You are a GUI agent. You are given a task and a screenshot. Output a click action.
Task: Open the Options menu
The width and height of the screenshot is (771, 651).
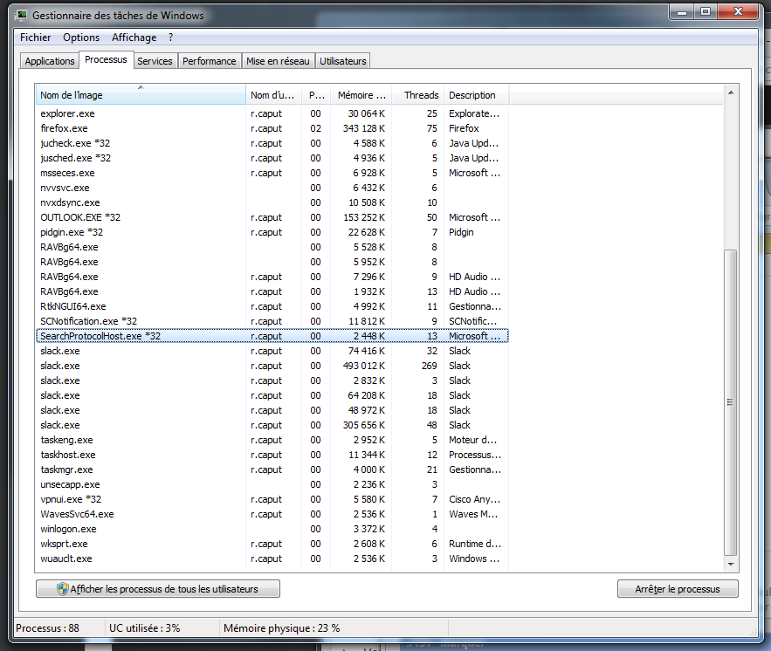pos(81,38)
